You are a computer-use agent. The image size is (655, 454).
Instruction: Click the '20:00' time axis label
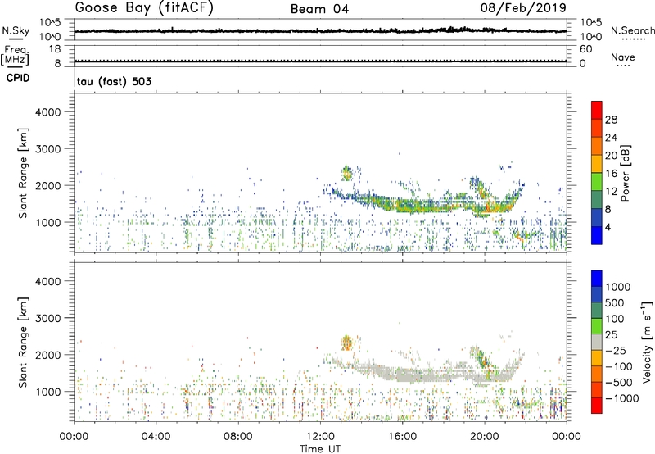pos(485,437)
